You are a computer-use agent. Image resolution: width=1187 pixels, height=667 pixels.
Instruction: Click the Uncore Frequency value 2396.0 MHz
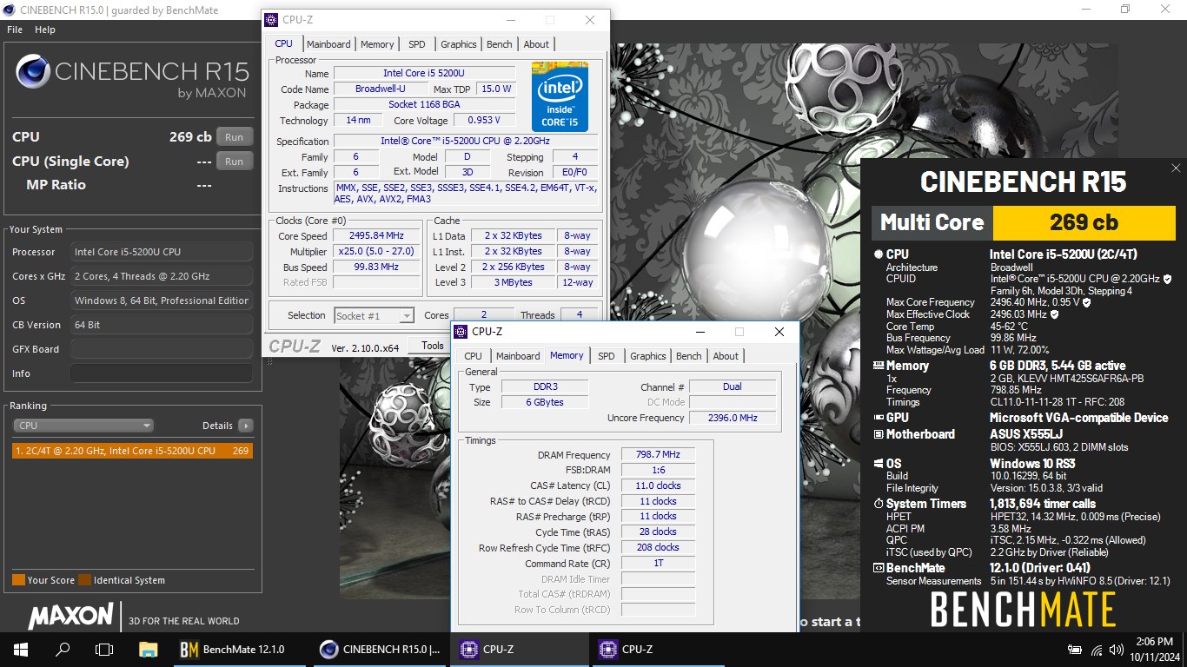(x=733, y=418)
